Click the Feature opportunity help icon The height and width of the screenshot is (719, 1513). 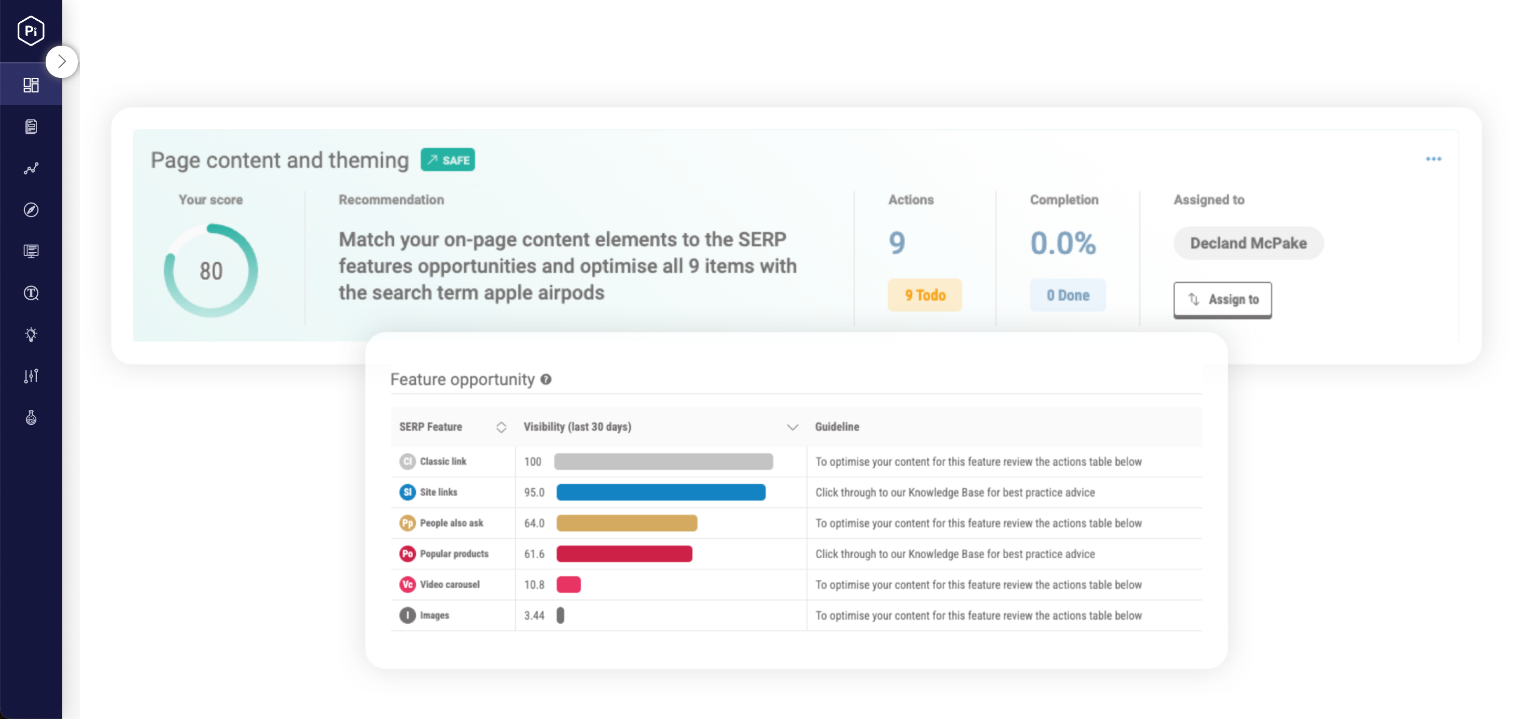[546, 380]
